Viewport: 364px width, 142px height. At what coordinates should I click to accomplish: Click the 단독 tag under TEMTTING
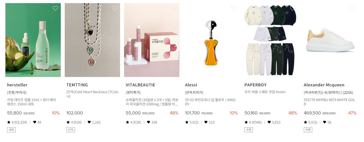(71, 130)
